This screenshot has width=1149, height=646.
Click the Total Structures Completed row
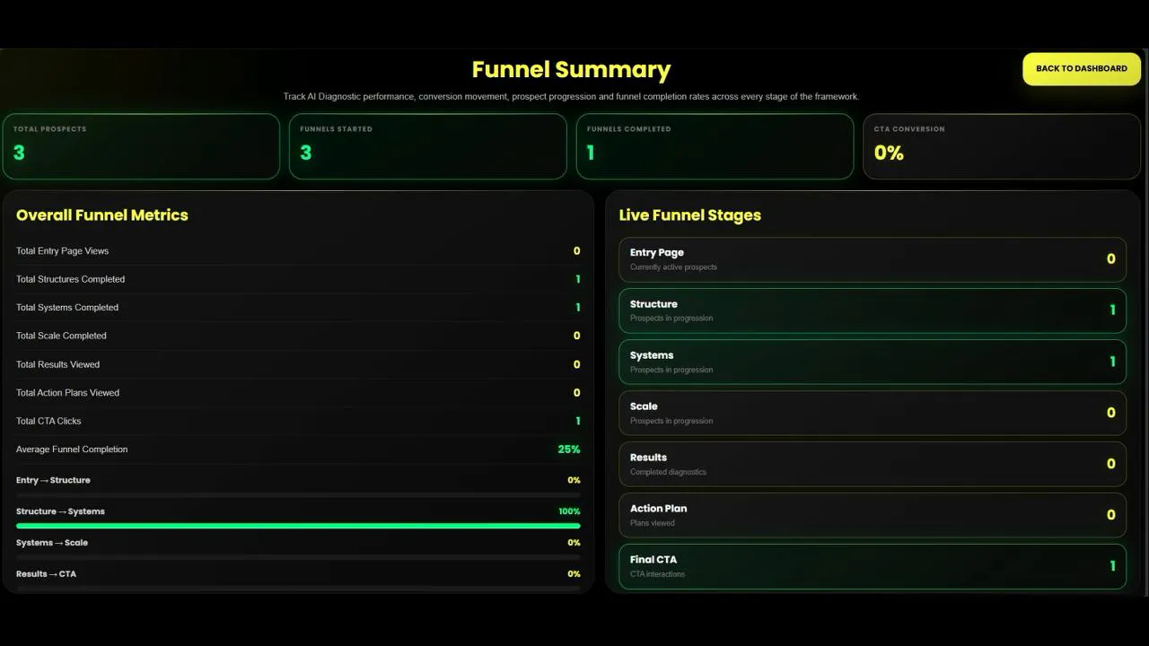[298, 279]
